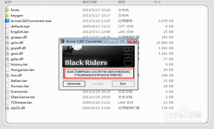Click the file name default.opt
The image size is (214, 129).
20,26
